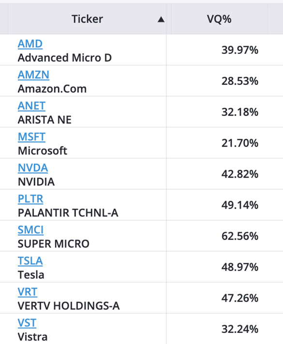Sort by the VQ% column header
This screenshot has height=344, width=283.
tap(219, 19)
